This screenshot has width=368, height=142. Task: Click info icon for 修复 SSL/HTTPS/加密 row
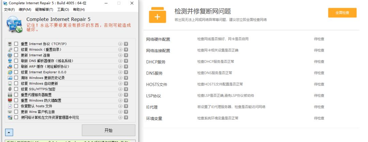120,89
